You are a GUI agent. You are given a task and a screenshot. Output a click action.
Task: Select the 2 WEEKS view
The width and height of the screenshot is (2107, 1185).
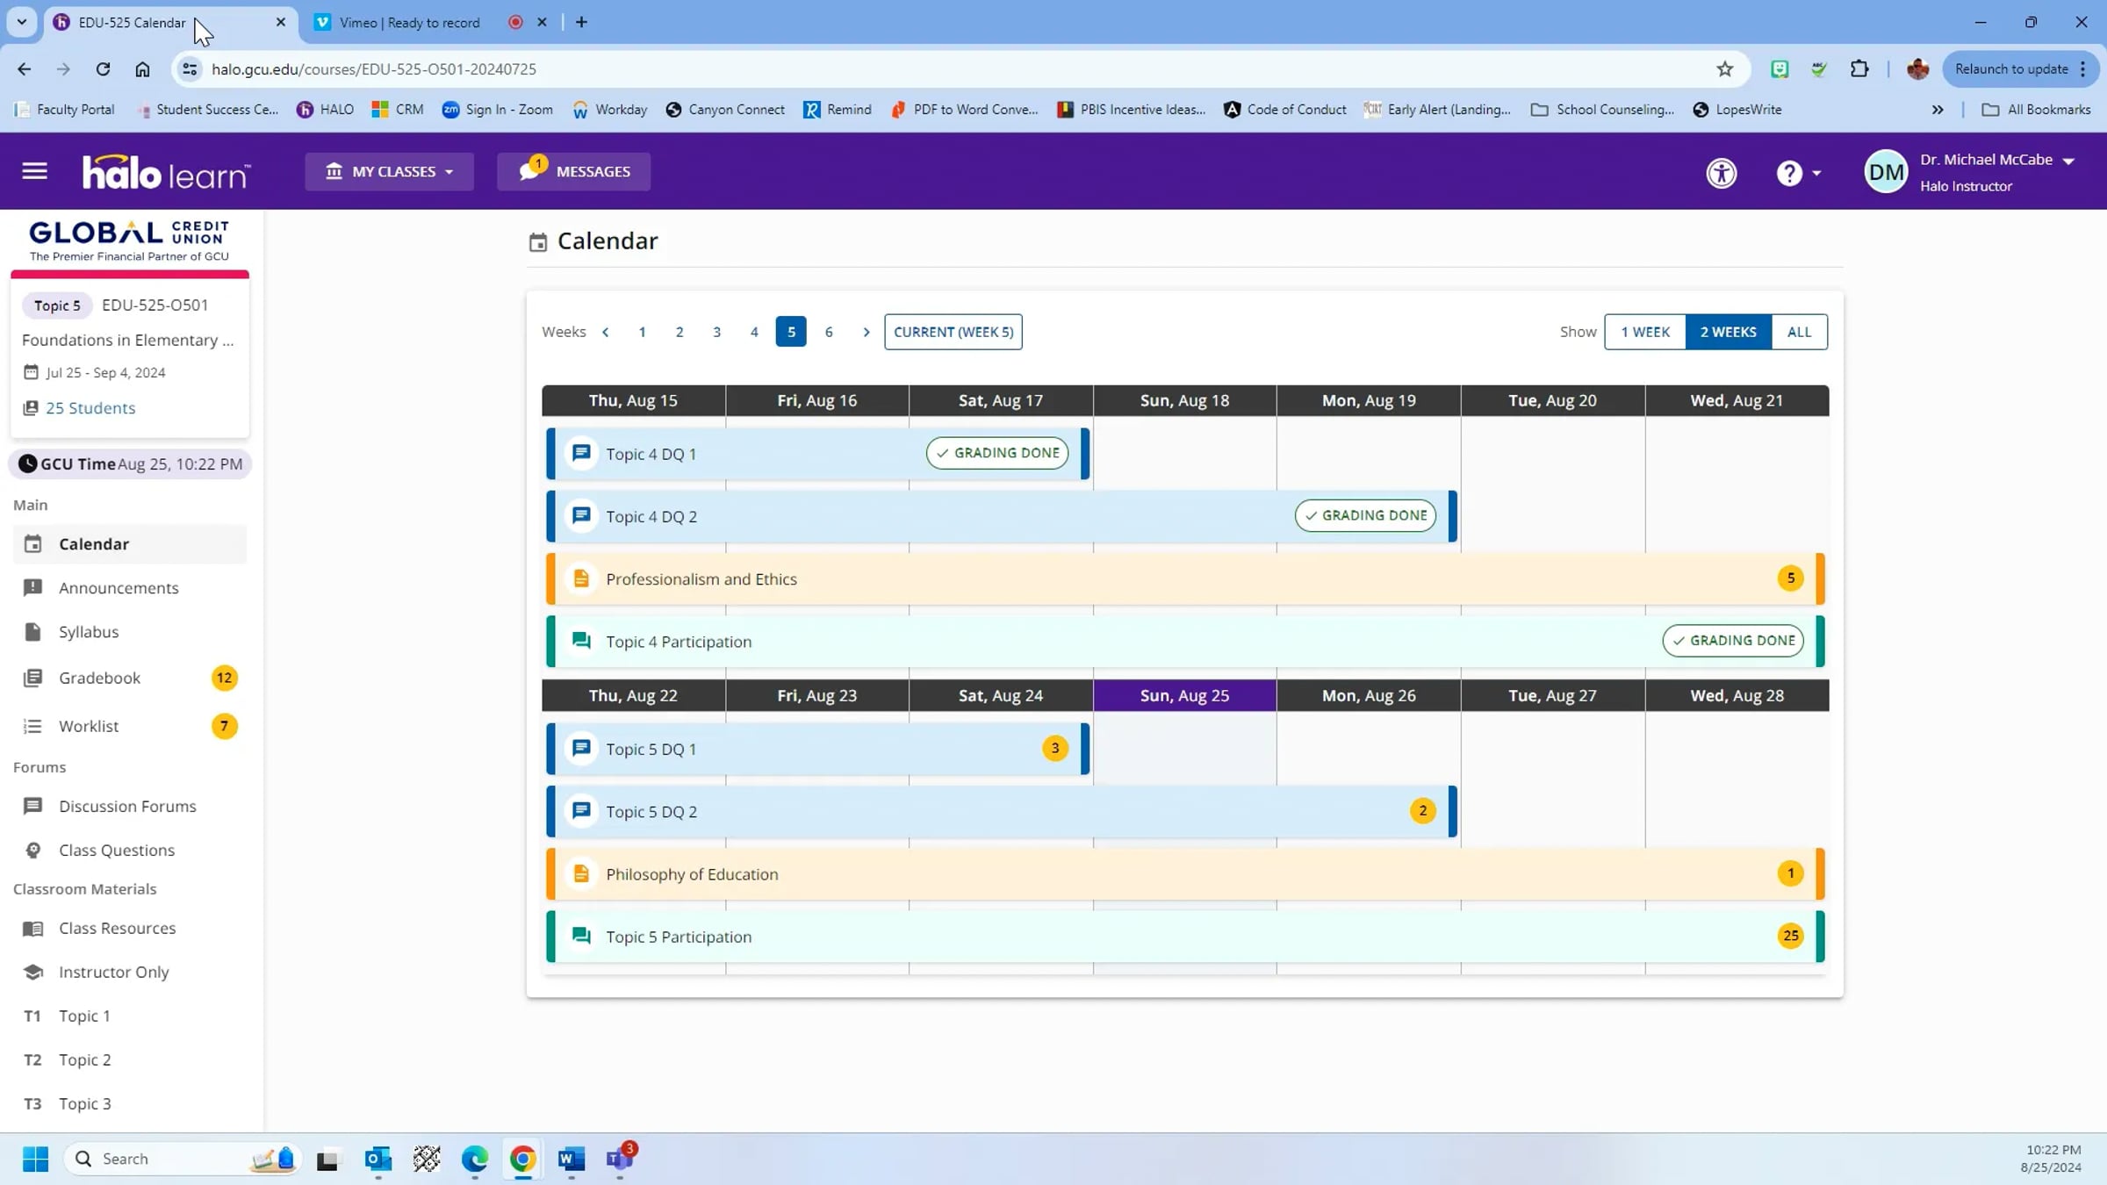[x=1728, y=332]
